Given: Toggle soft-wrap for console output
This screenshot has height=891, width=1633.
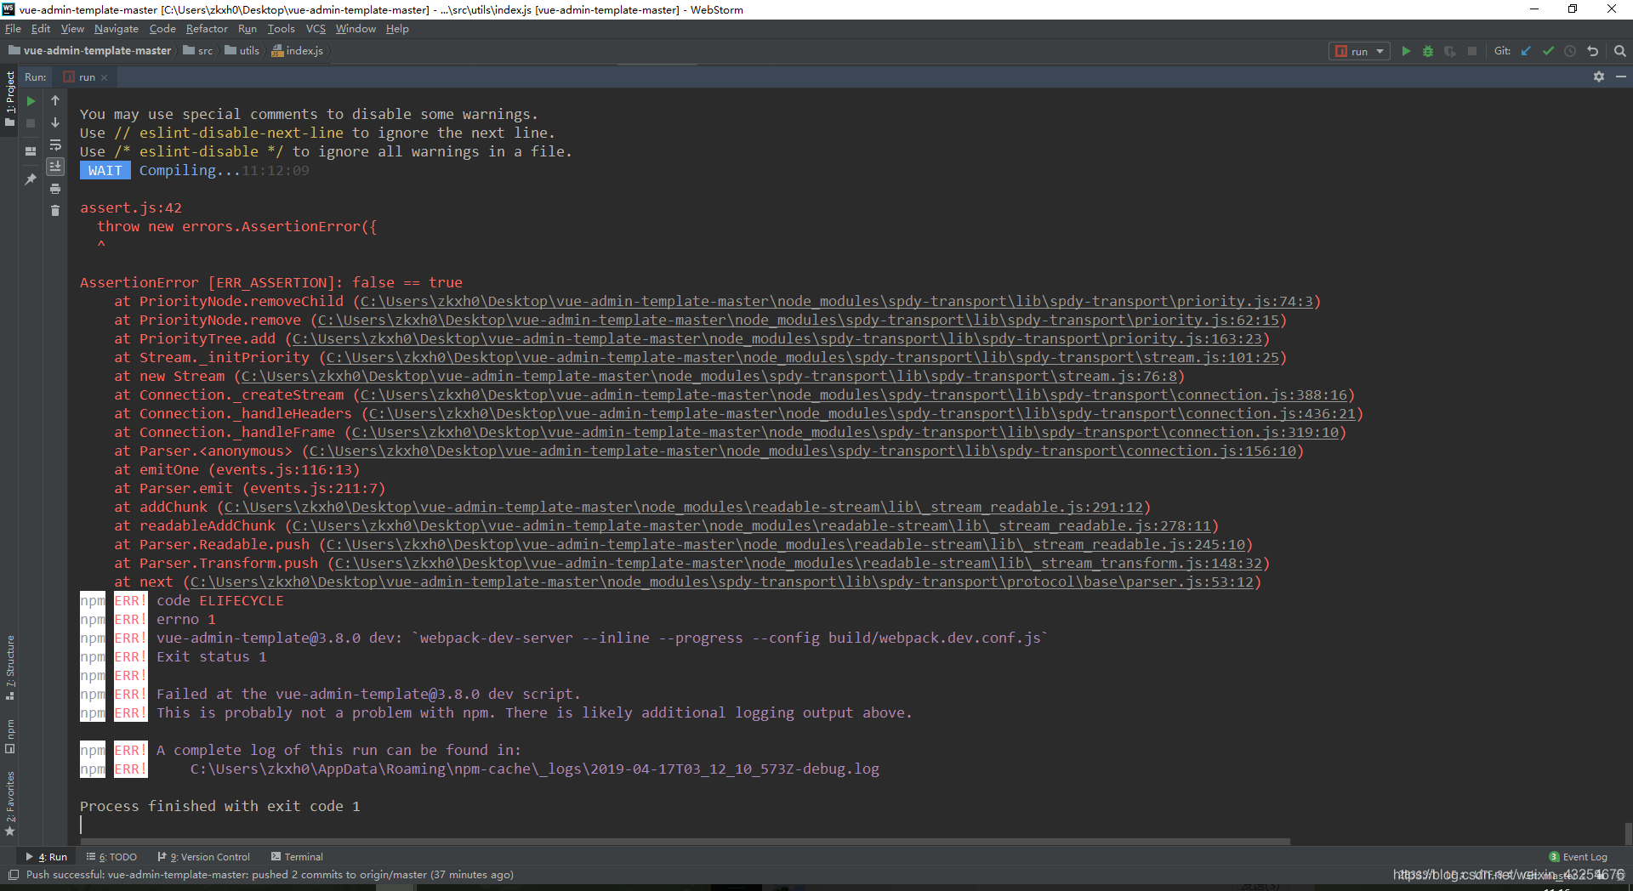Looking at the screenshot, I should [x=55, y=145].
